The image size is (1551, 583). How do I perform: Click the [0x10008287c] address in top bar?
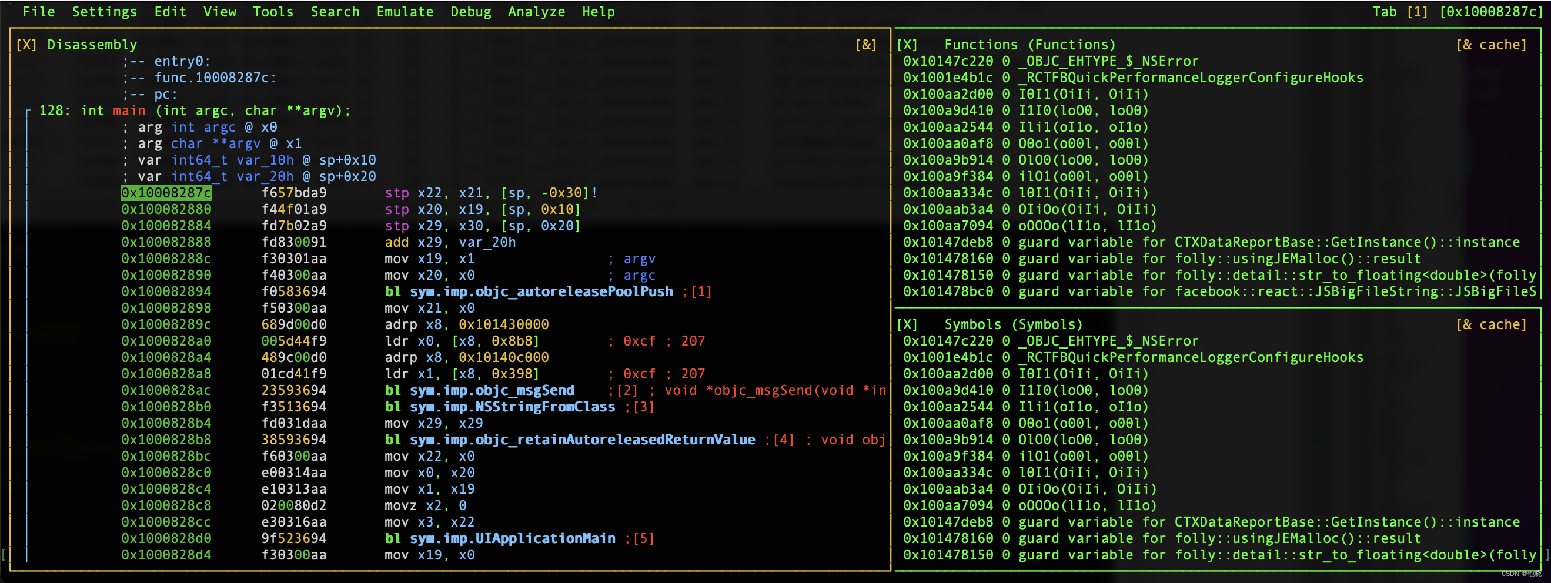1492,11
